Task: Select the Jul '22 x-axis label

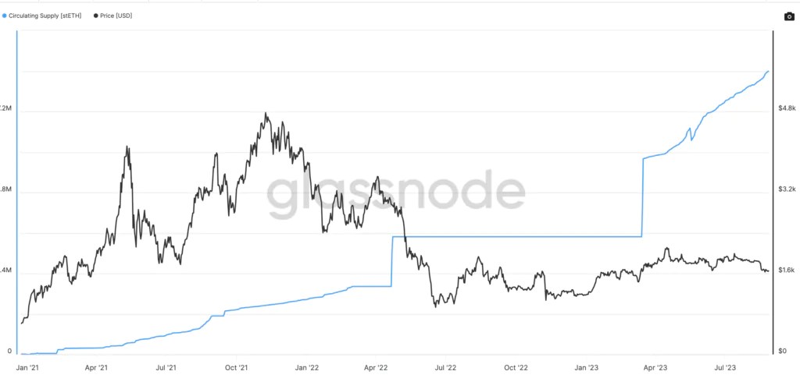Action: 446,367
